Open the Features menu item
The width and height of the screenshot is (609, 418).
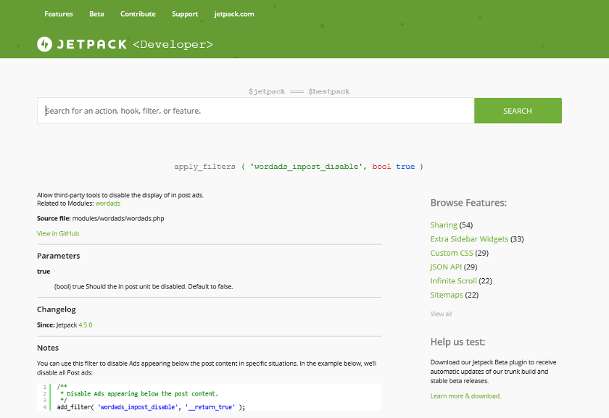coord(59,14)
